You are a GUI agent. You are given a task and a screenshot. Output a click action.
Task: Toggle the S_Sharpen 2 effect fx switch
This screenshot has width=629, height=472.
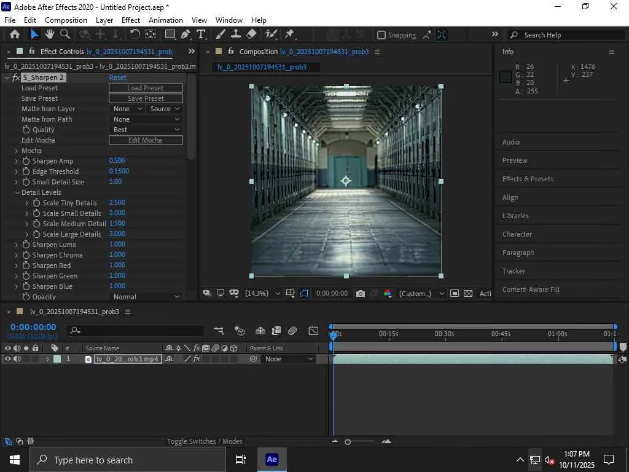tap(16, 77)
